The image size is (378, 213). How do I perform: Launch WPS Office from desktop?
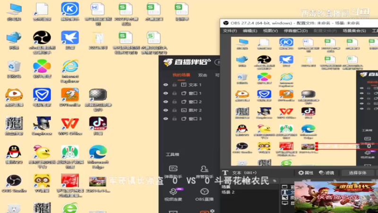click(x=70, y=125)
